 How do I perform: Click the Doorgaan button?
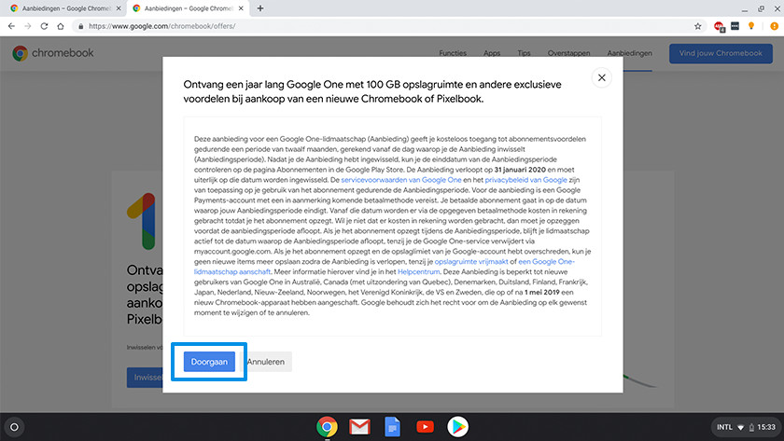pyautogui.click(x=209, y=361)
